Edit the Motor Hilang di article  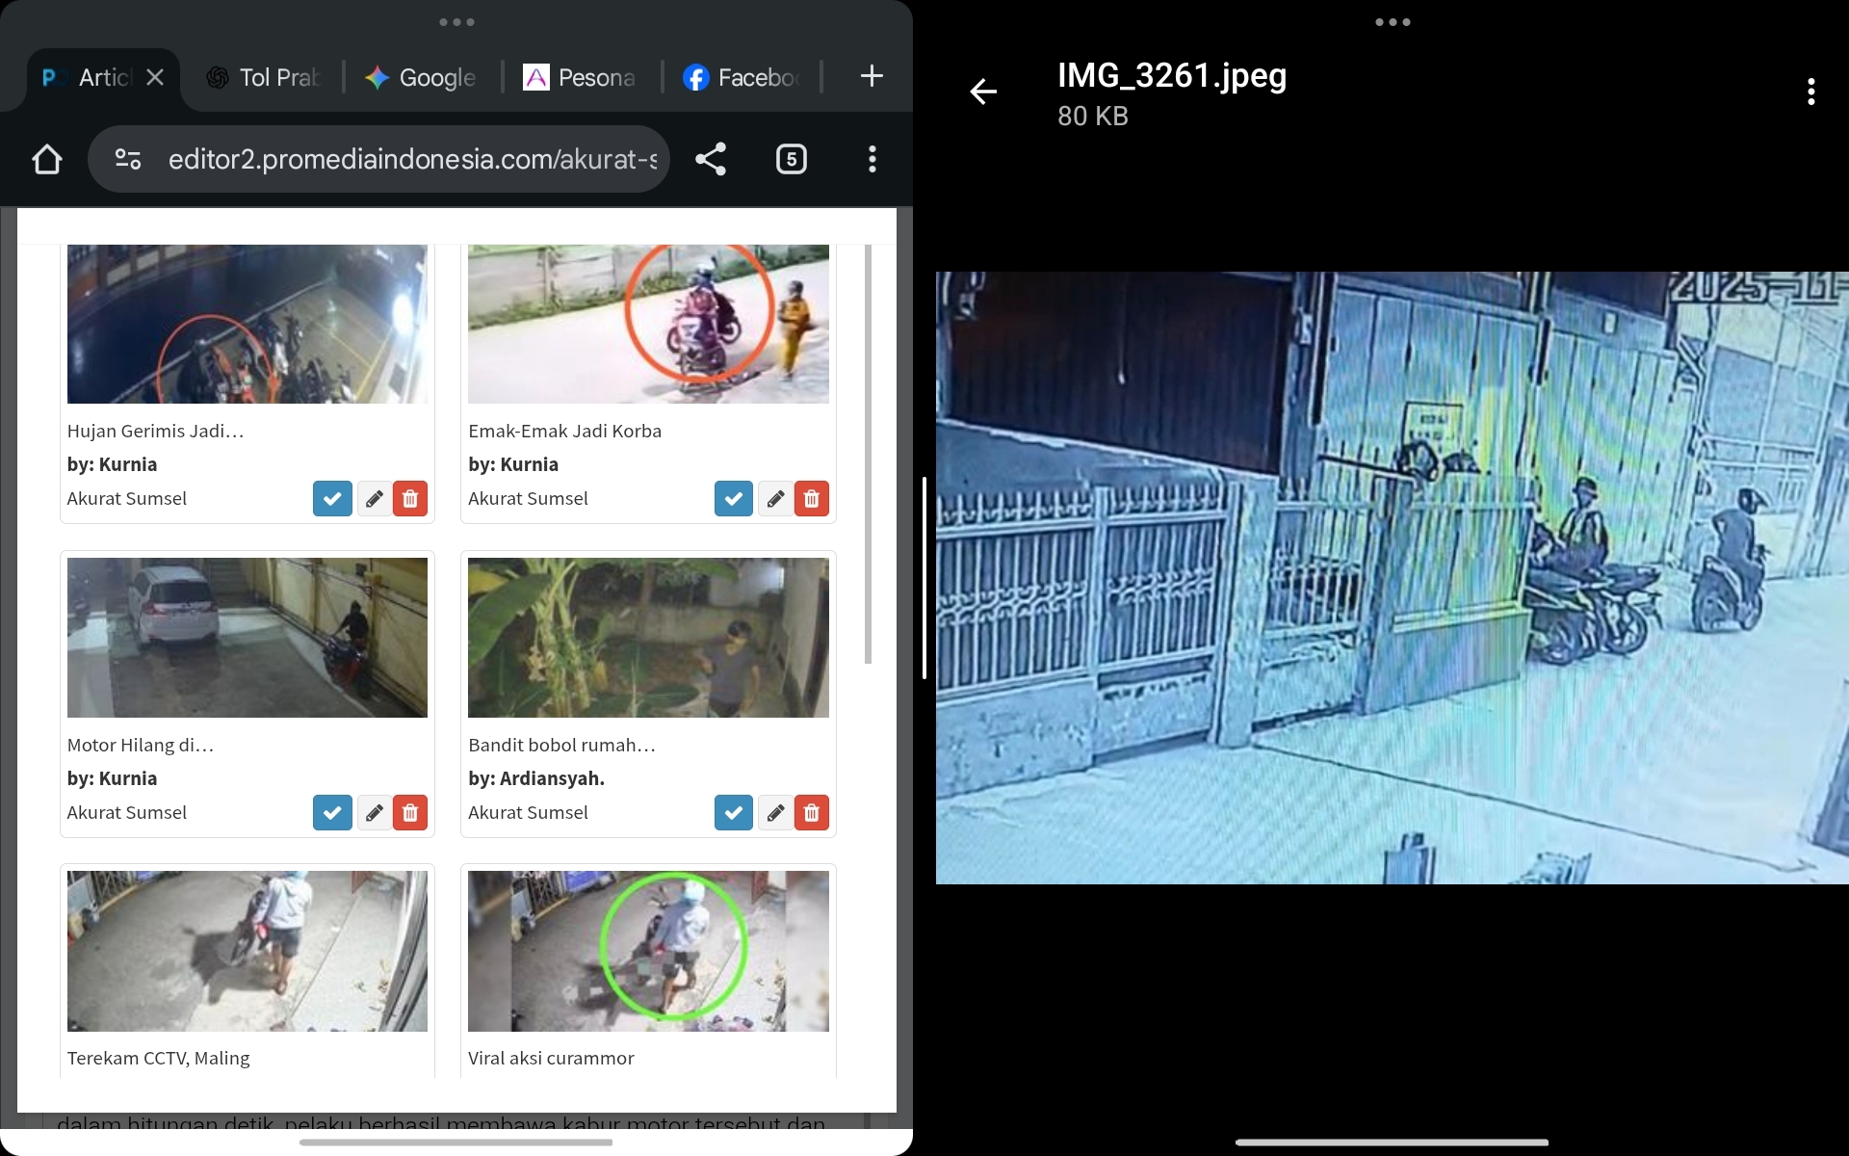point(375,813)
